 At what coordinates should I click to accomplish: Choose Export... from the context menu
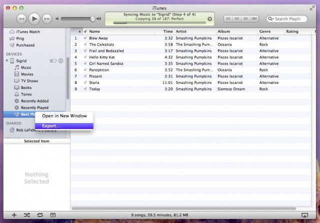coord(51,126)
